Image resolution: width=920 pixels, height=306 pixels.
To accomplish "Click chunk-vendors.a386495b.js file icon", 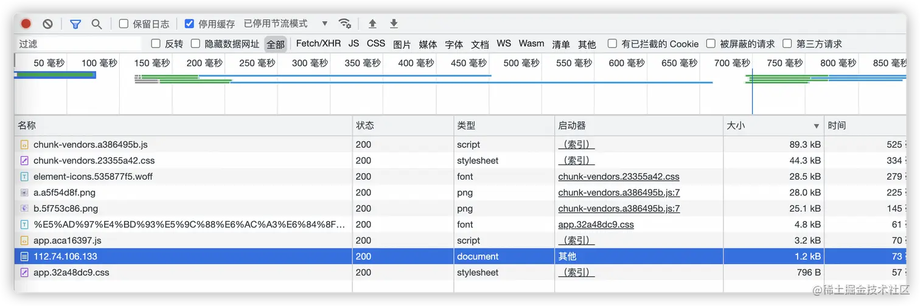I will [x=24, y=144].
